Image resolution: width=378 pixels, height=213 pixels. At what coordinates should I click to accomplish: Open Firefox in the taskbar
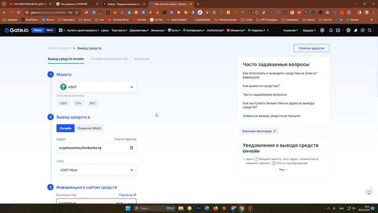216,208
